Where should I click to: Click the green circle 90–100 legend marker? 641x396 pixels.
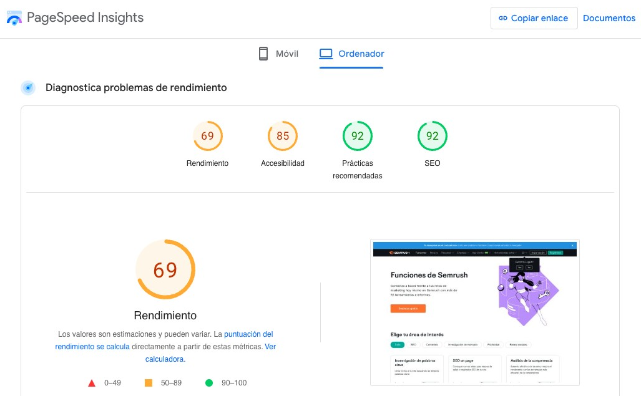(x=208, y=382)
